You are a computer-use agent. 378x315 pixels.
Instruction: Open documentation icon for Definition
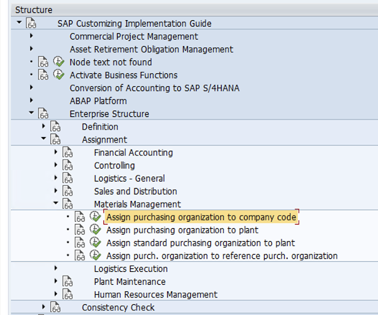tap(56, 126)
